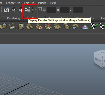Open the Edit UVs menu
This screenshot has height=95, width=105.
pyautogui.click(x=29, y=3)
